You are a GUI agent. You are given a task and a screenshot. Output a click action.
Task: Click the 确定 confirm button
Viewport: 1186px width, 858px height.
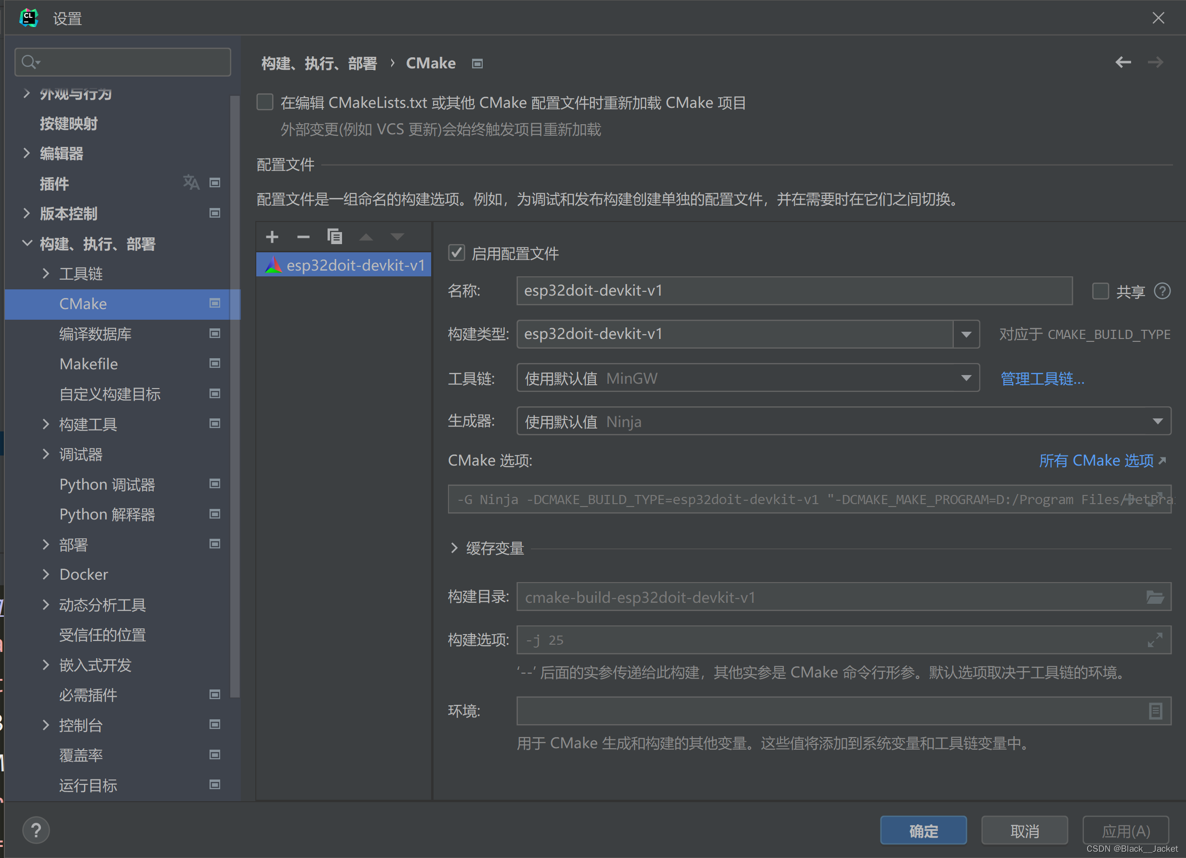[923, 830]
